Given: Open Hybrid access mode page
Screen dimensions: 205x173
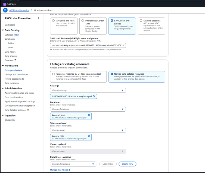Looking at the screenshot, I should tap(14, 79).
